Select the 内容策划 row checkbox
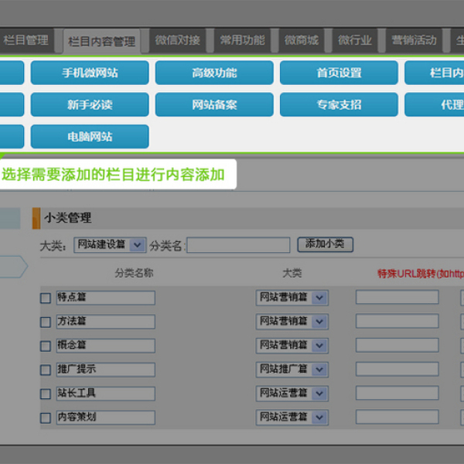This screenshot has width=464, height=464. pyautogui.click(x=46, y=418)
